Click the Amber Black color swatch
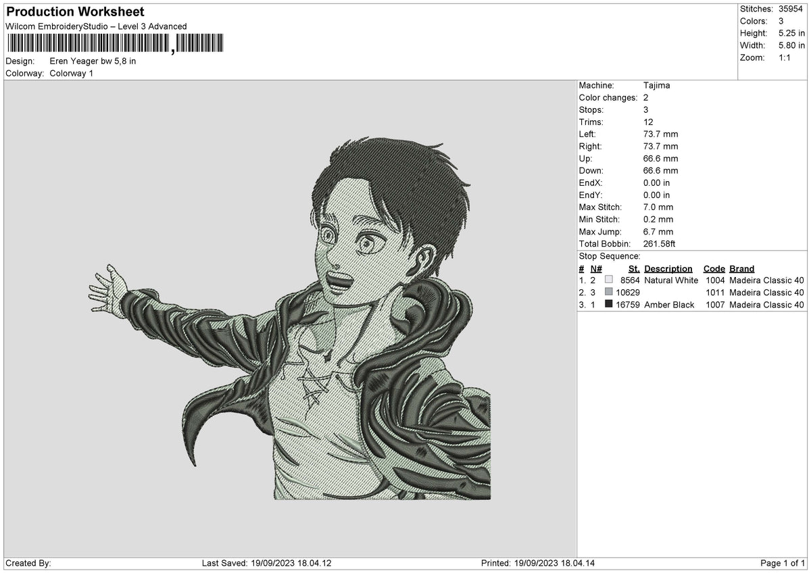 pos(609,305)
